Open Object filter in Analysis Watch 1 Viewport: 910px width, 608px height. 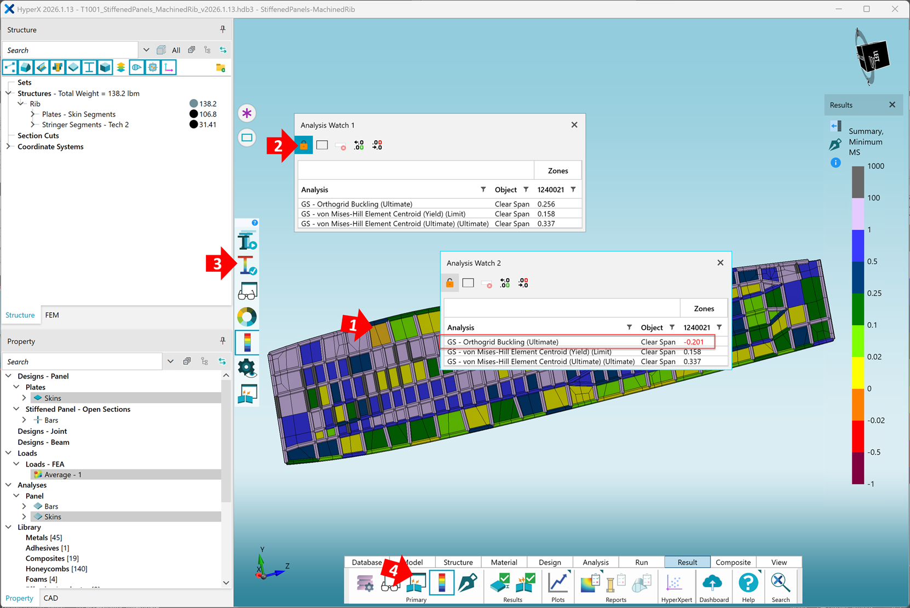(x=526, y=190)
